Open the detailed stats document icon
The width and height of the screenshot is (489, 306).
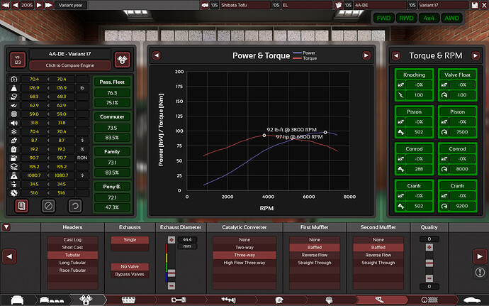tap(21, 206)
